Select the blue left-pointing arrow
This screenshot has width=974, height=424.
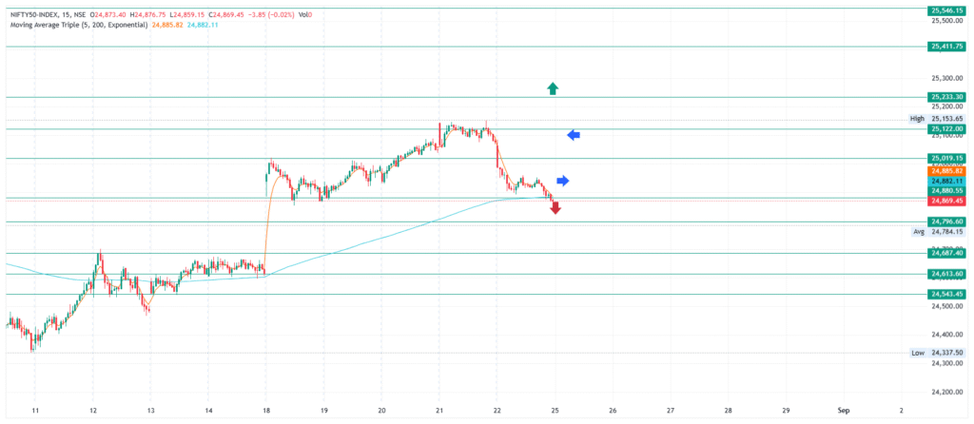coord(574,135)
